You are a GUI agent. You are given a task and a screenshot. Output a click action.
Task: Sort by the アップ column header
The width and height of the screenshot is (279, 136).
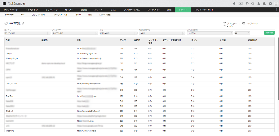(123, 40)
